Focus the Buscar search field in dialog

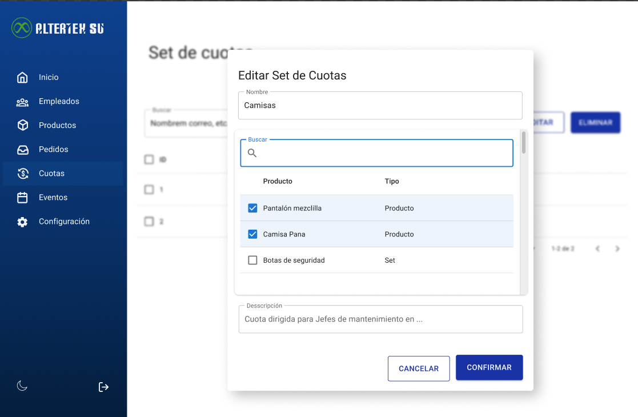click(x=377, y=153)
